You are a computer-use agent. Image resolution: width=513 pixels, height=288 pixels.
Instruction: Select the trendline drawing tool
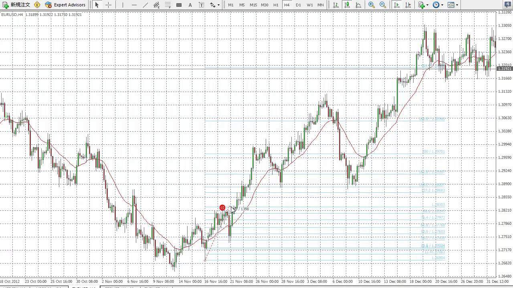(145, 5)
